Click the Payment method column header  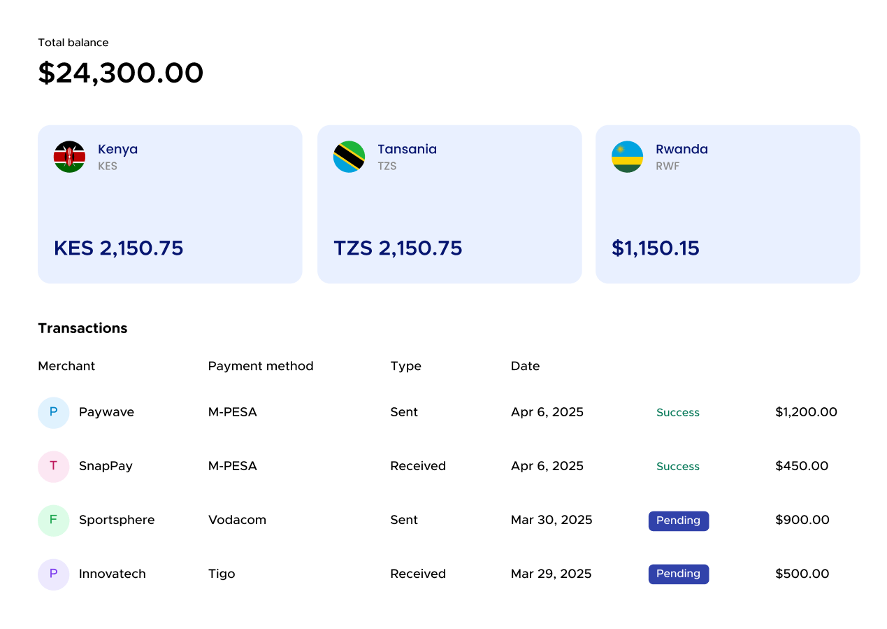pyautogui.click(x=261, y=366)
